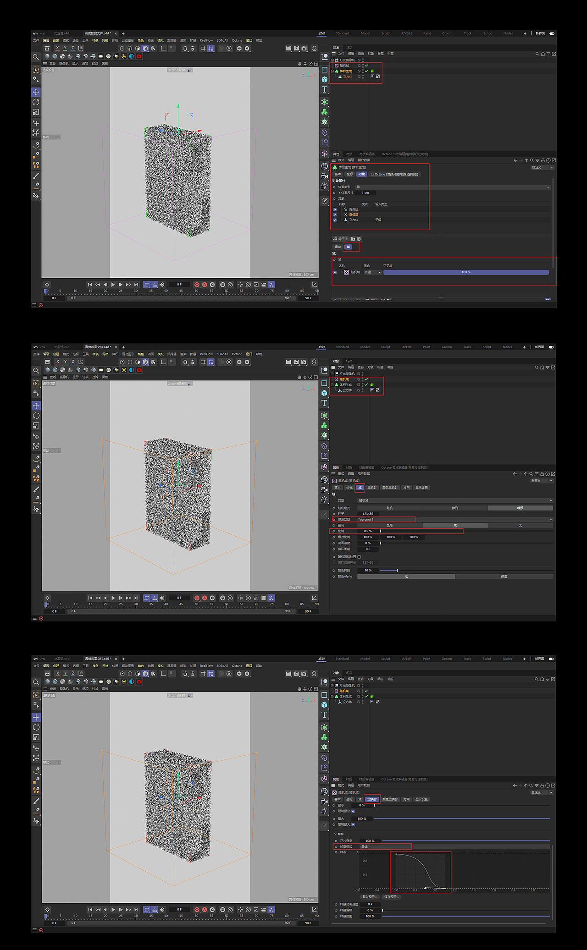This screenshot has height=950, width=587.
Task: Switch to the Sculpt layout, top screenshot
Action: tap(386, 33)
